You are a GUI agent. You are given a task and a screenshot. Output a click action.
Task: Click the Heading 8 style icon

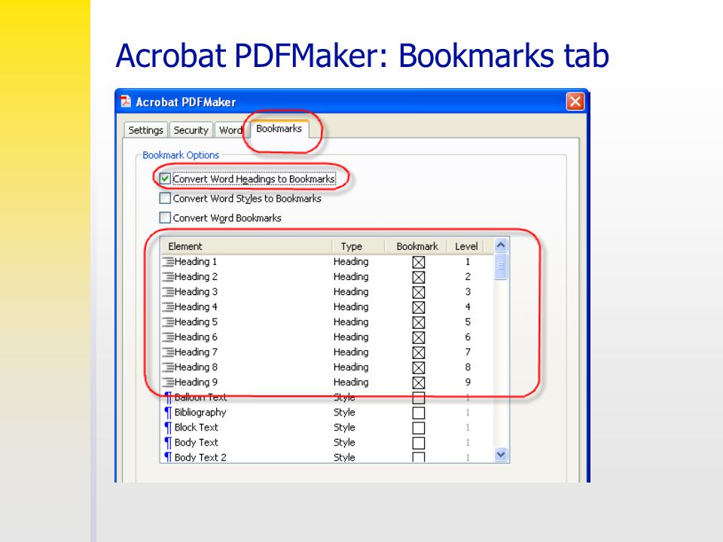168,367
